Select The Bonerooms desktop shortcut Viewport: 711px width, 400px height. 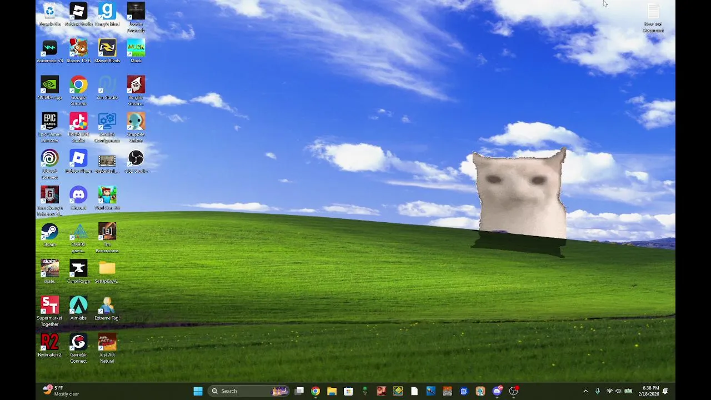pos(107,238)
